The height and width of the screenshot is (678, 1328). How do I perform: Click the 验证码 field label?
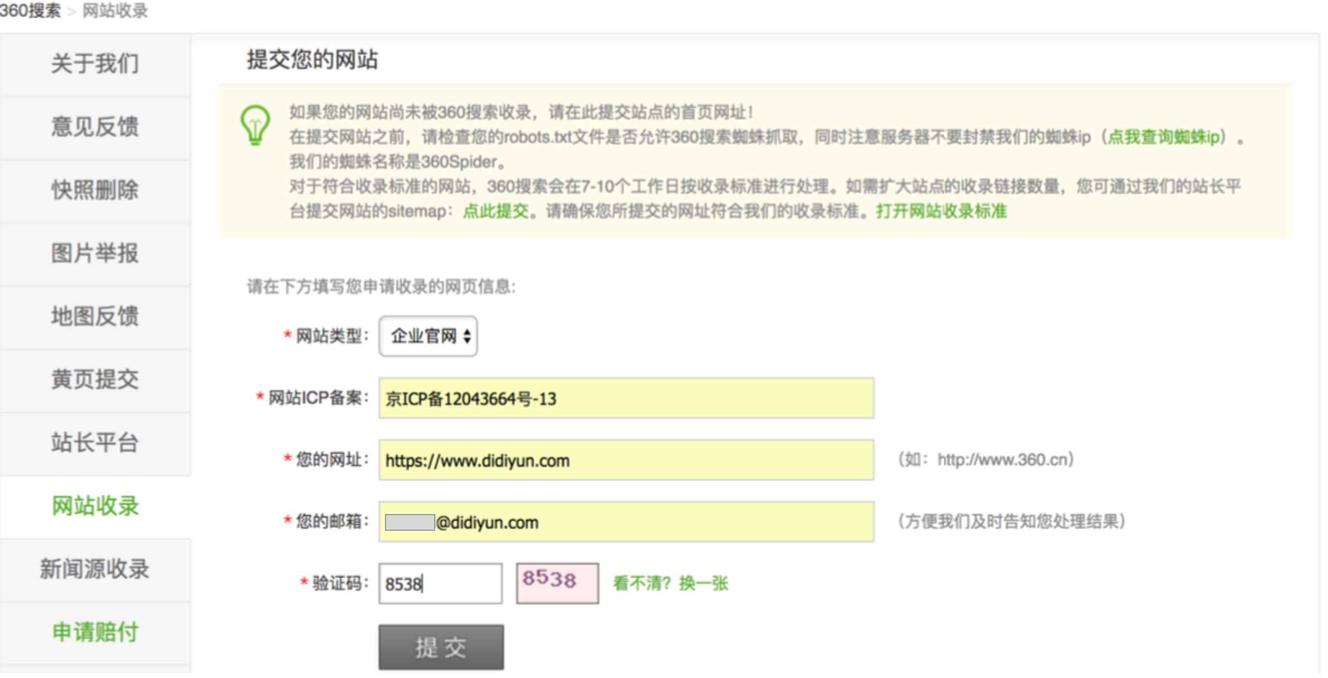coord(340,584)
